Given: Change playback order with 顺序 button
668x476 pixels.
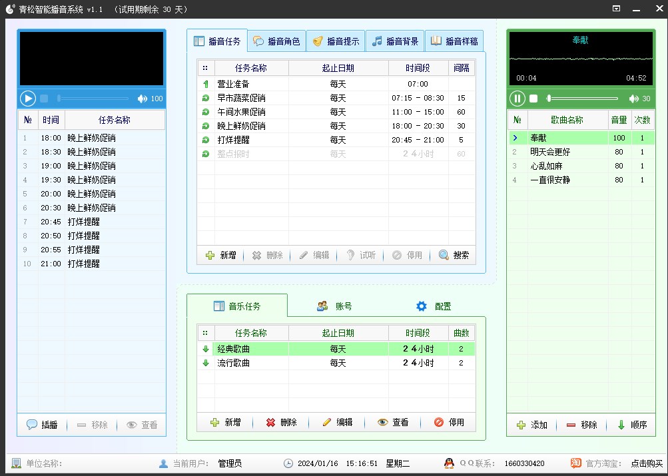Looking at the screenshot, I should [x=631, y=425].
